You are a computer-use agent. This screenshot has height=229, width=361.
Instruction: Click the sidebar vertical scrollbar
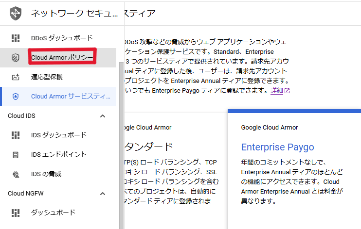121,146
